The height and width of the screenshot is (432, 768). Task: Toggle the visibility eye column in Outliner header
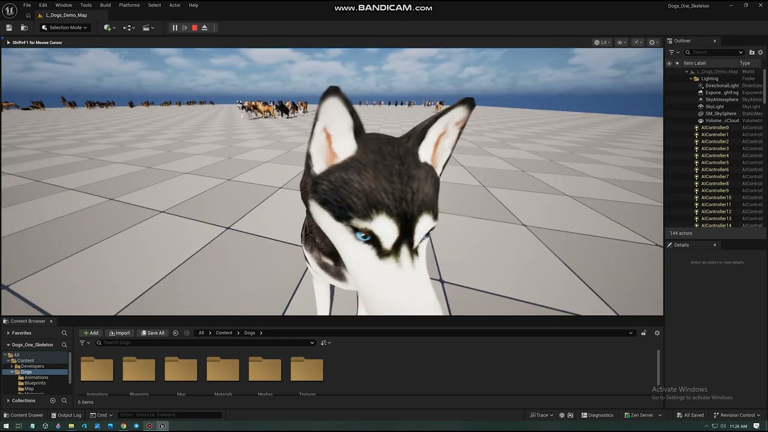coord(669,63)
